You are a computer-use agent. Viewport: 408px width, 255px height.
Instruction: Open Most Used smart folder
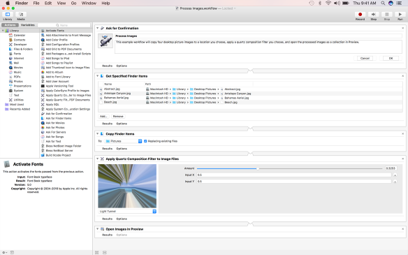coord(17,104)
